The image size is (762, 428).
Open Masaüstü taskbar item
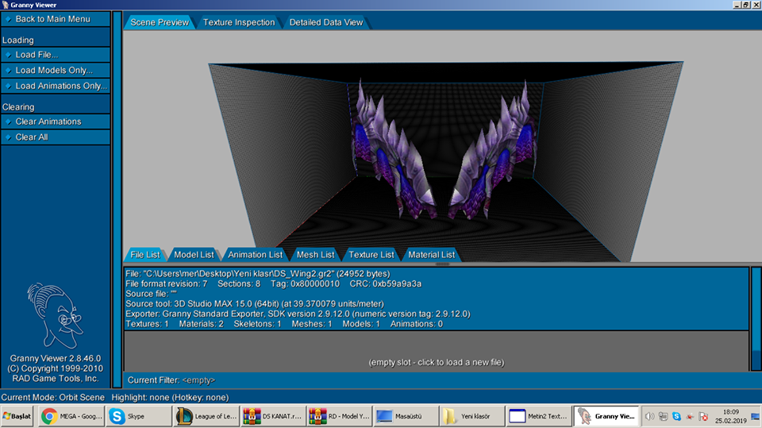tap(406, 416)
